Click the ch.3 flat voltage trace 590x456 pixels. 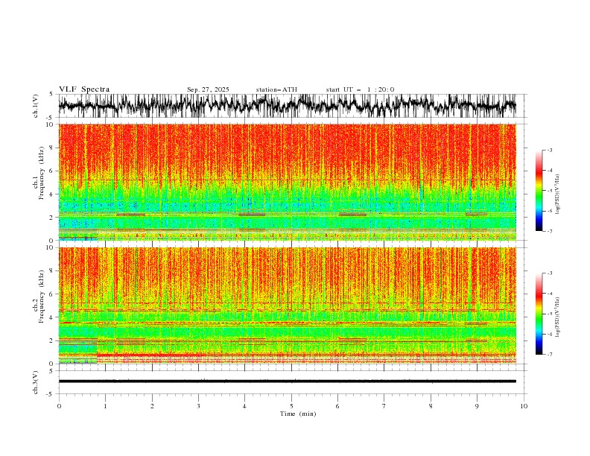click(288, 381)
